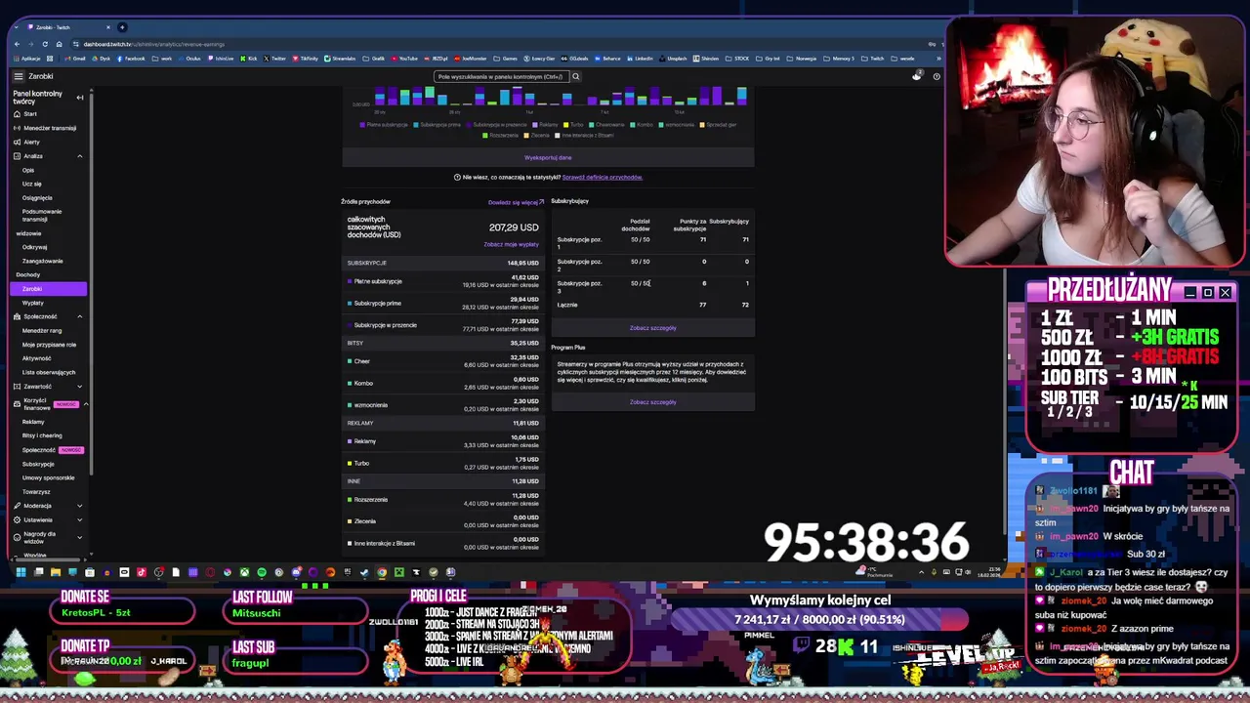
Task: Toggle Subskrypcje w prezencie legend item
Action: pyautogui.click(x=497, y=125)
